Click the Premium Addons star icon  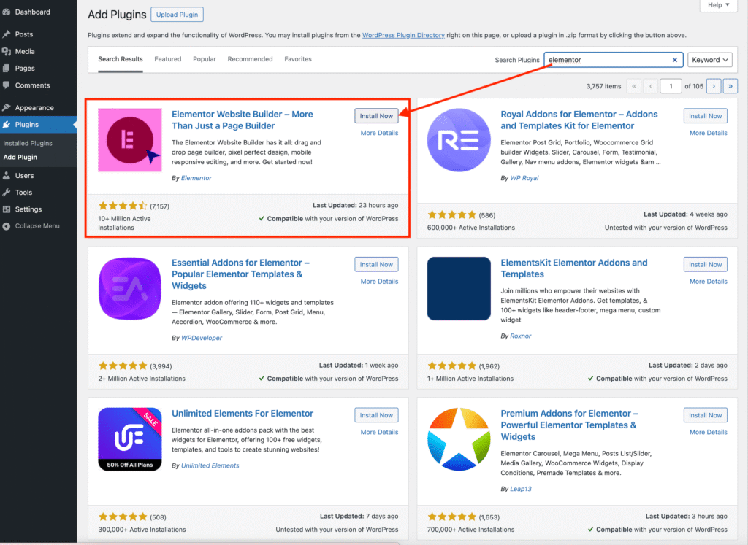pos(459,438)
